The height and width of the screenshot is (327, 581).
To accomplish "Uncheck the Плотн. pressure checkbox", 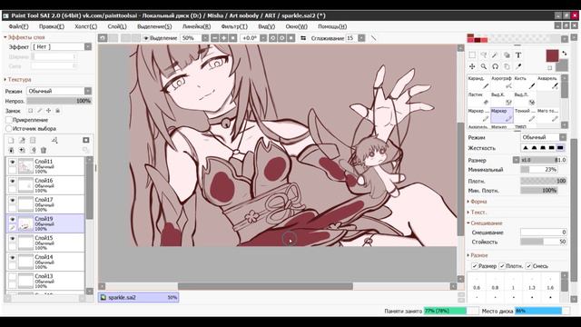I will [502, 266].
